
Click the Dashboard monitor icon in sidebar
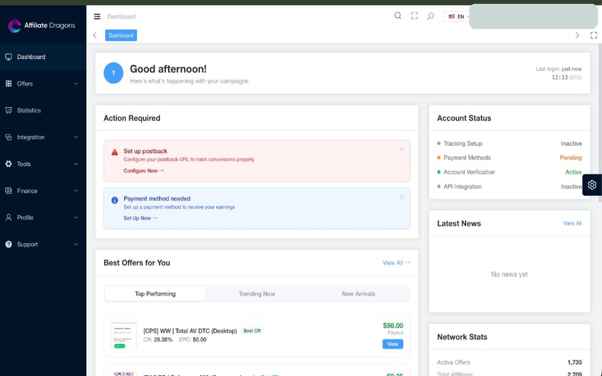[8, 57]
